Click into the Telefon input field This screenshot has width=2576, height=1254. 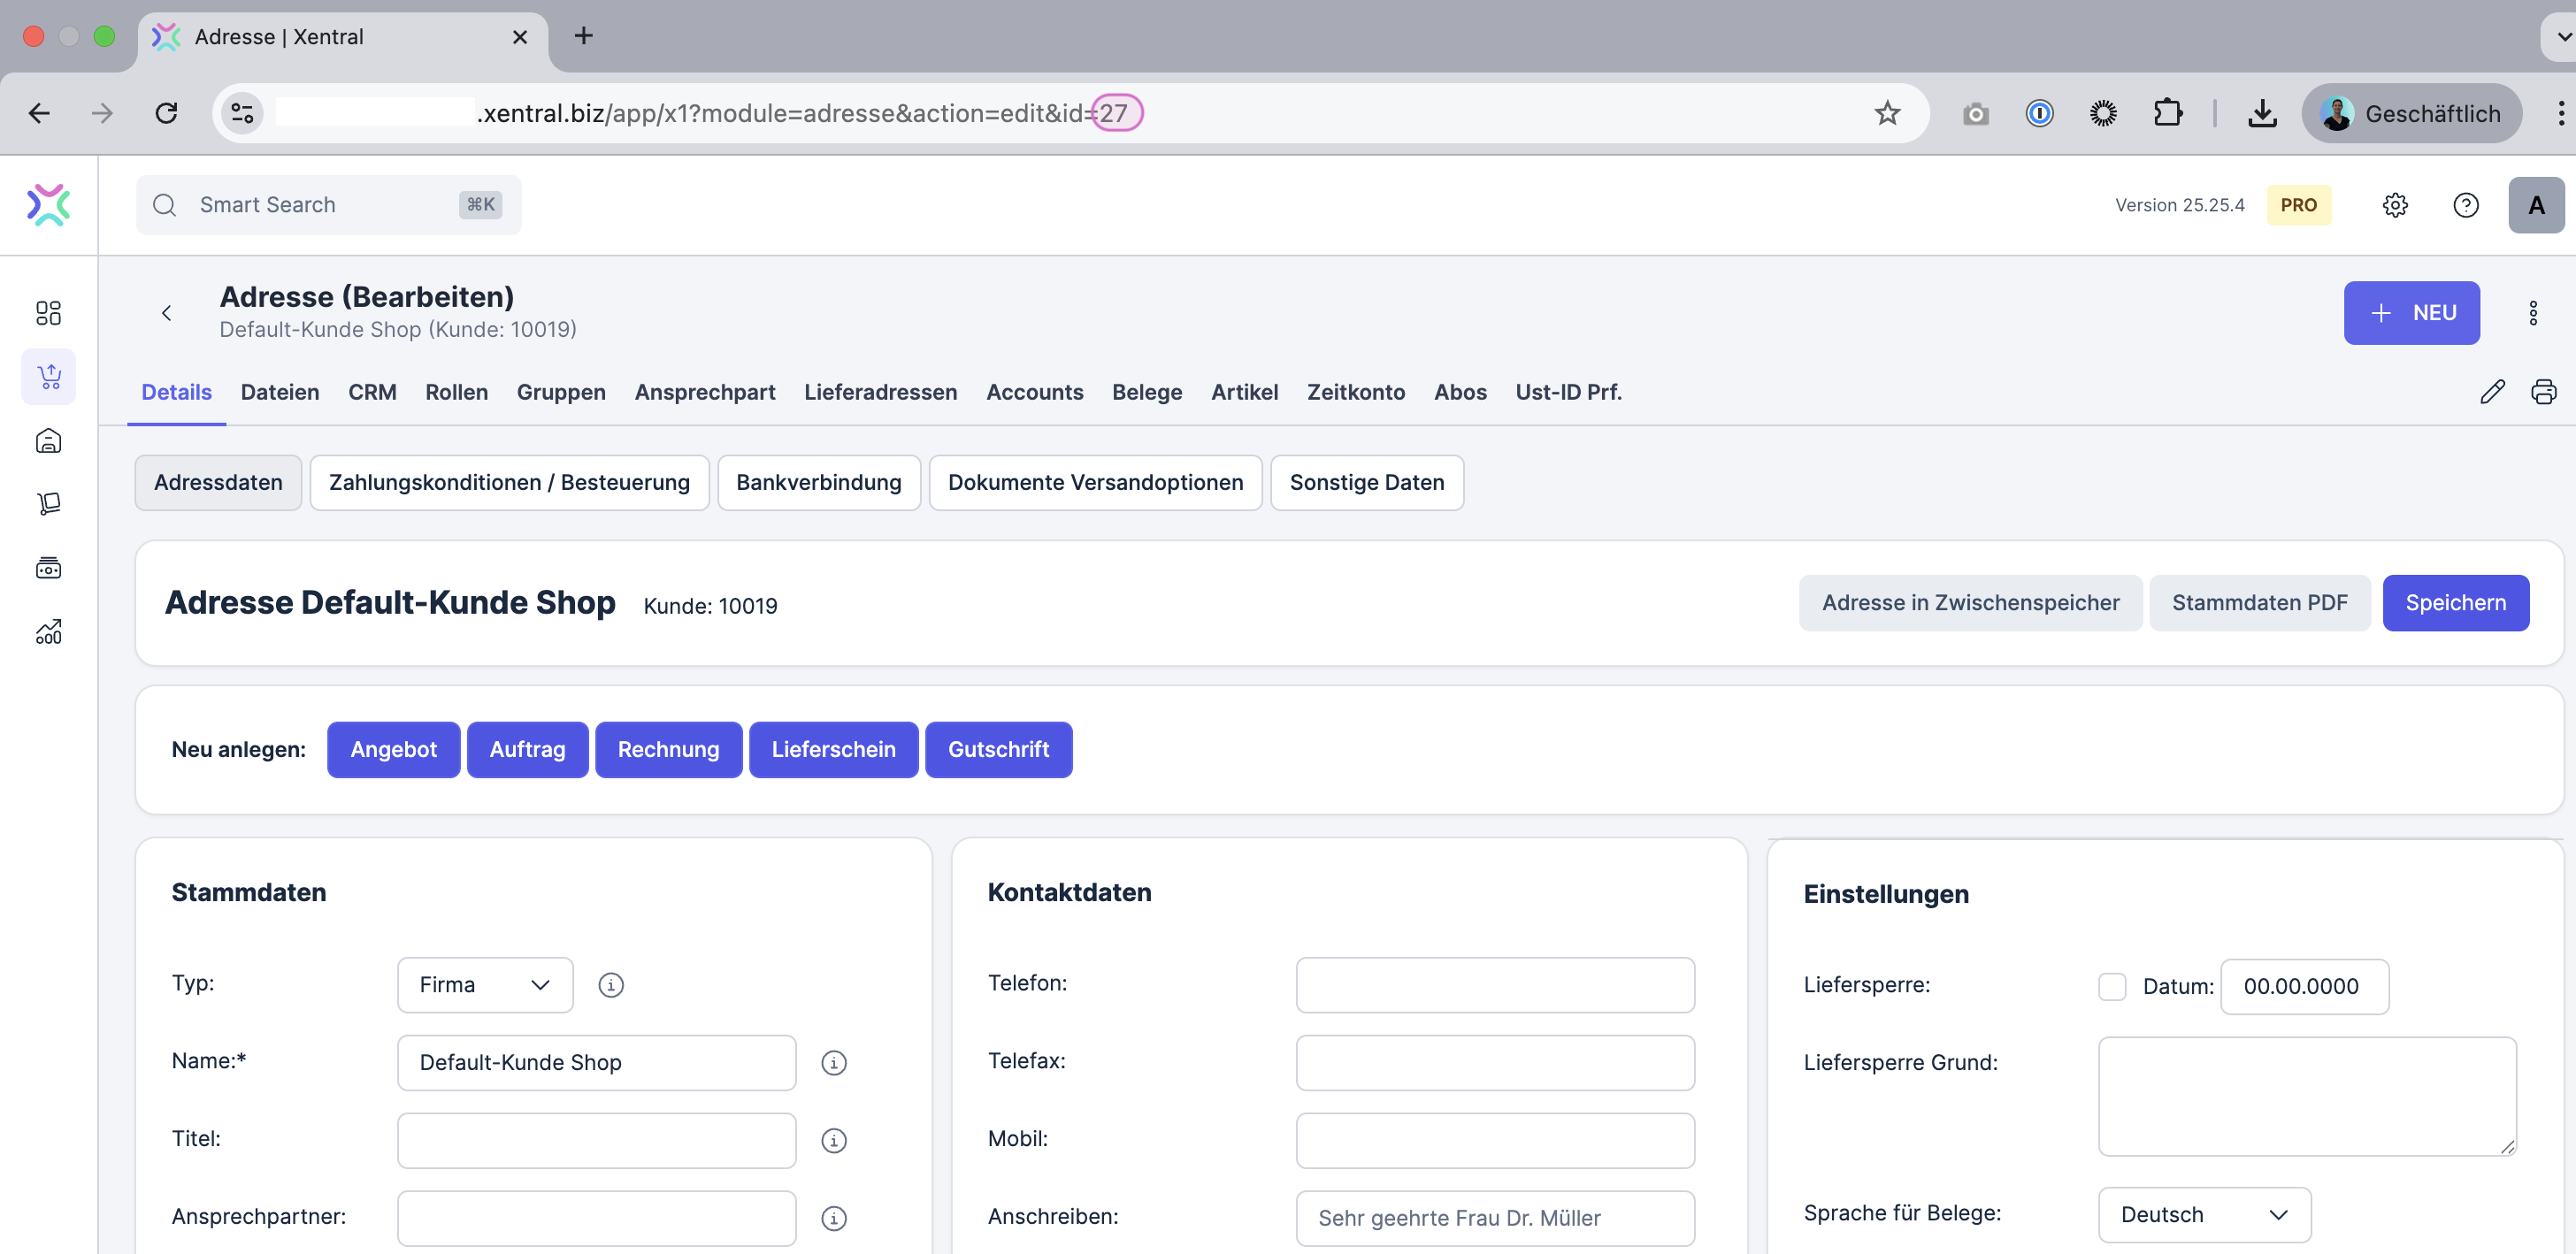tap(1494, 984)
